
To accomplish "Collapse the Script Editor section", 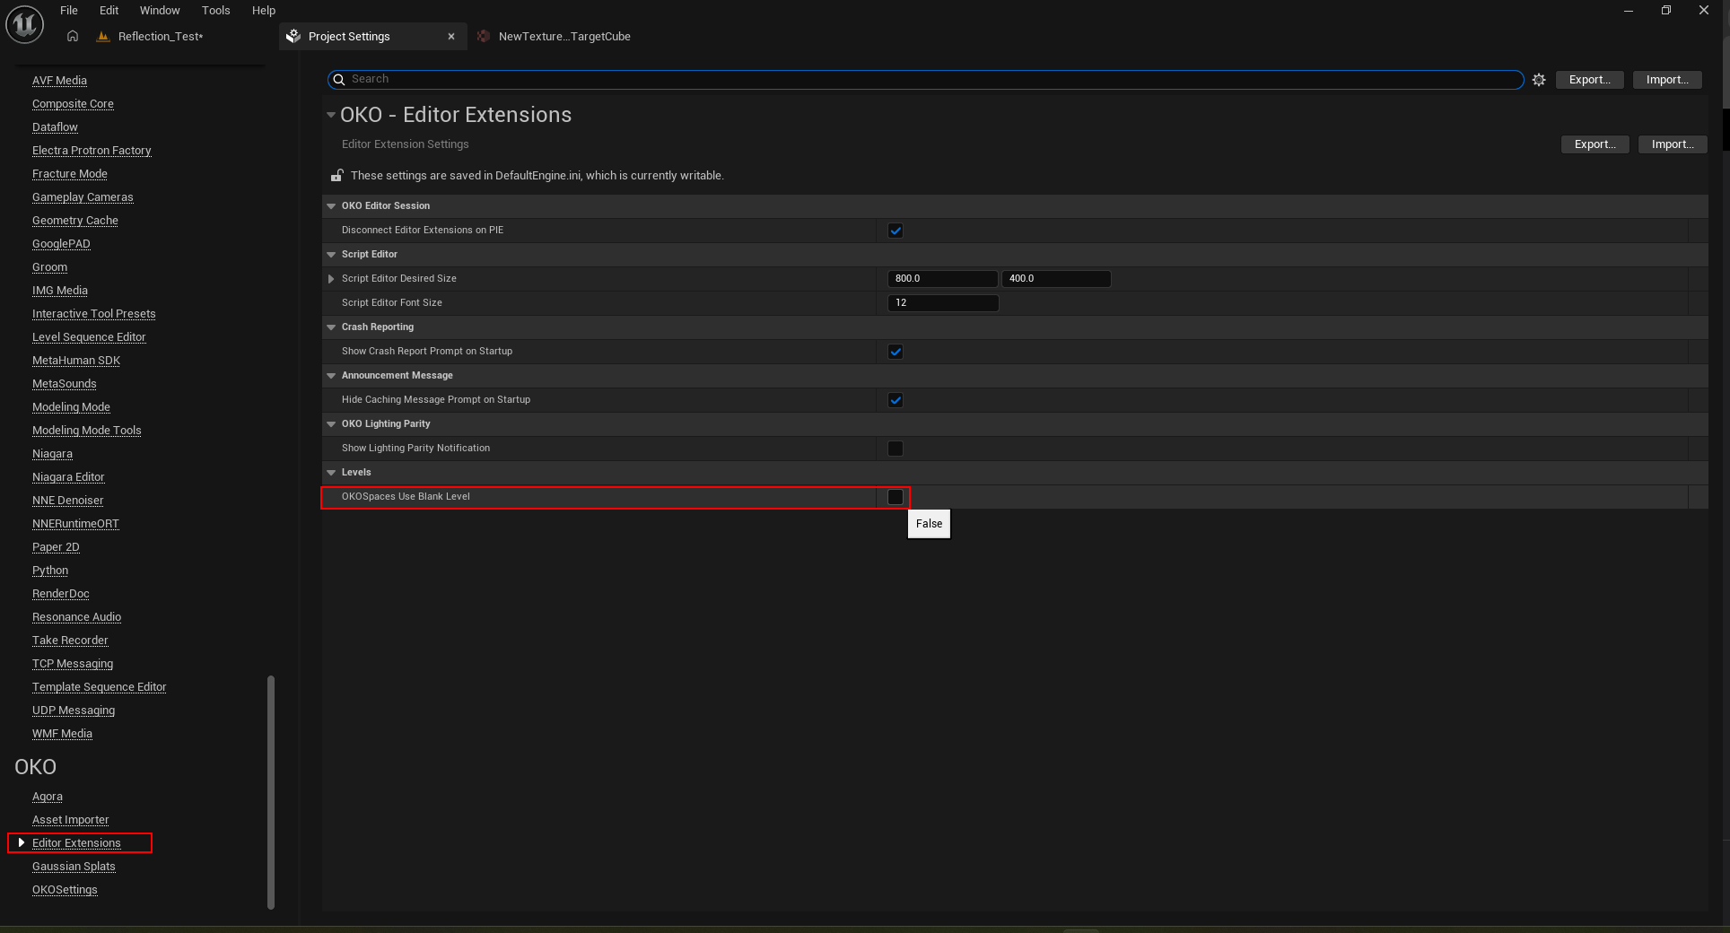I will tap(331, 255).
